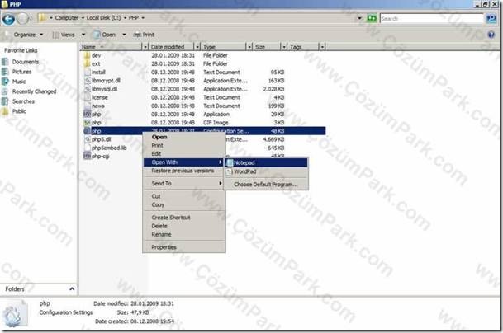The image size is (503, 333).
Task: Open Properties from the context menu
Action: click(x=184, y=247)
